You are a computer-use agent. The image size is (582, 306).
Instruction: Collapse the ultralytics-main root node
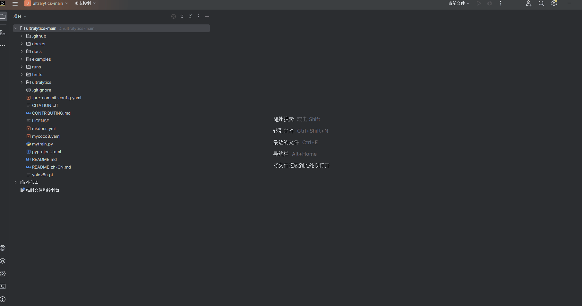(x=16, y=28)
